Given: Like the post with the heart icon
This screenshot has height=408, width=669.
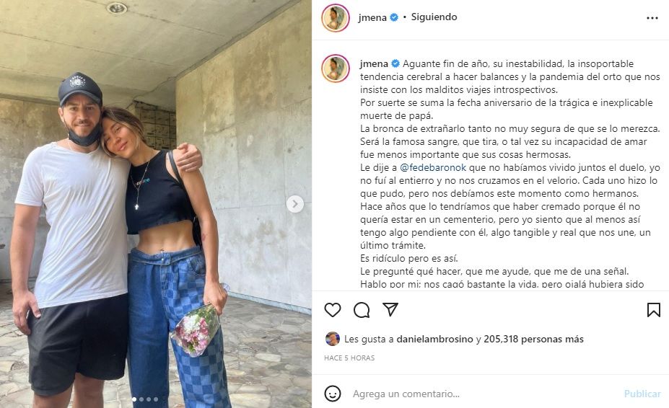Looking at the screenshot, I should 333,310.
